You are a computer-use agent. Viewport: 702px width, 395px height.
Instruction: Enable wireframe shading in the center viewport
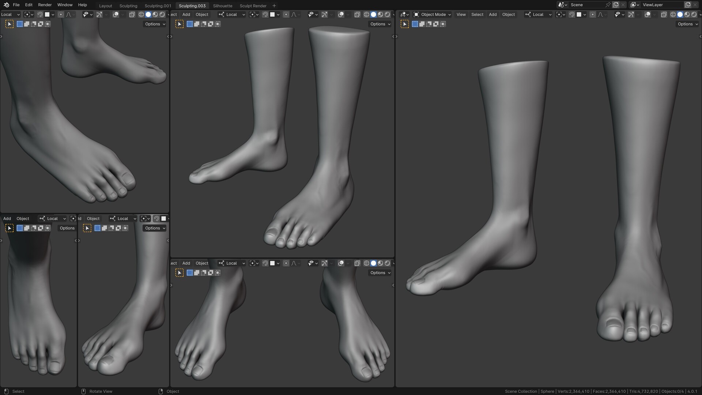[366, 14]
